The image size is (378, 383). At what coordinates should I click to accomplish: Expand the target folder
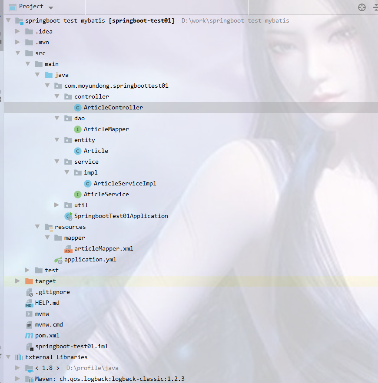click(18, 281)
